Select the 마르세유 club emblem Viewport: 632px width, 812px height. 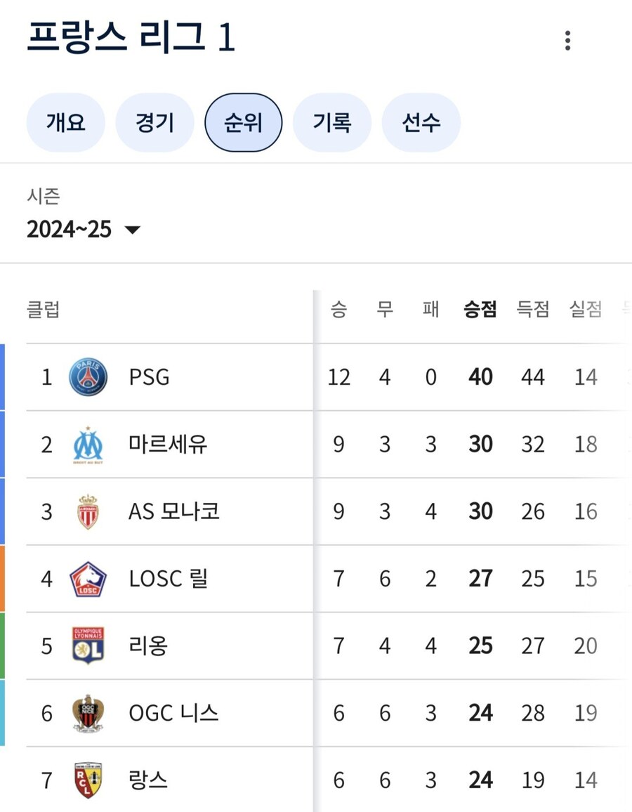click(x=88, y=444)
